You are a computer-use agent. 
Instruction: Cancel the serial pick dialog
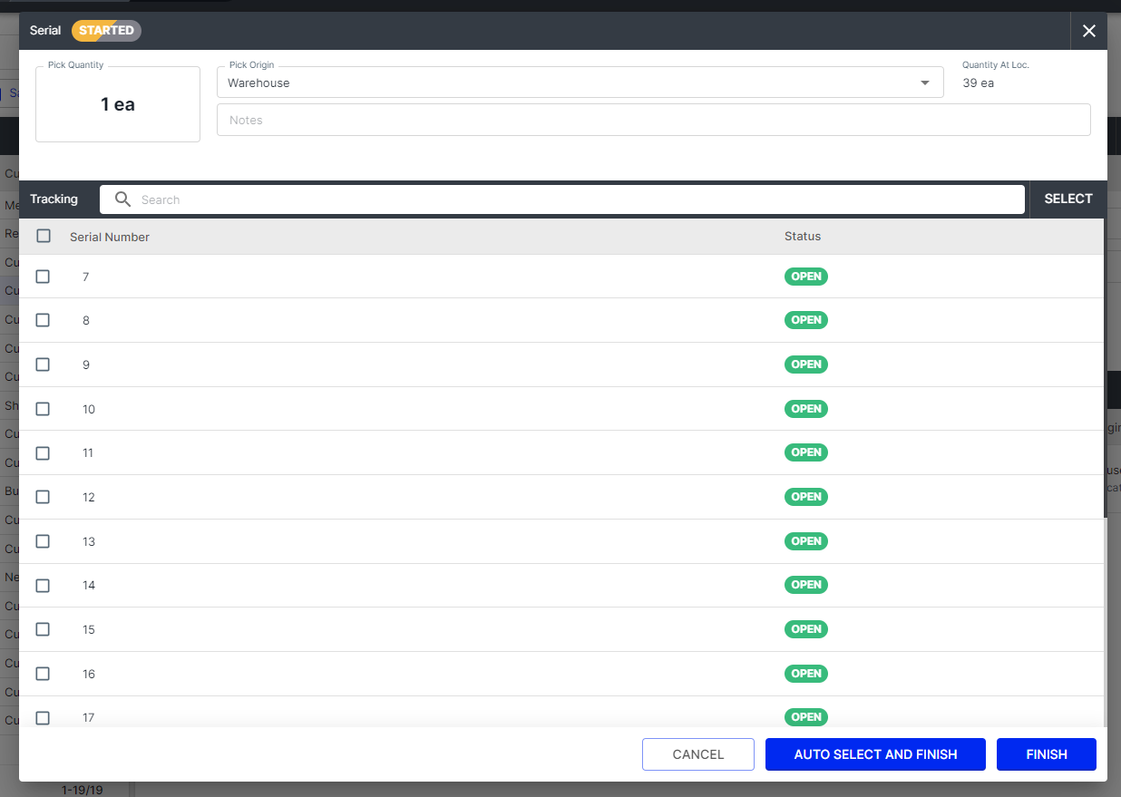697,754
